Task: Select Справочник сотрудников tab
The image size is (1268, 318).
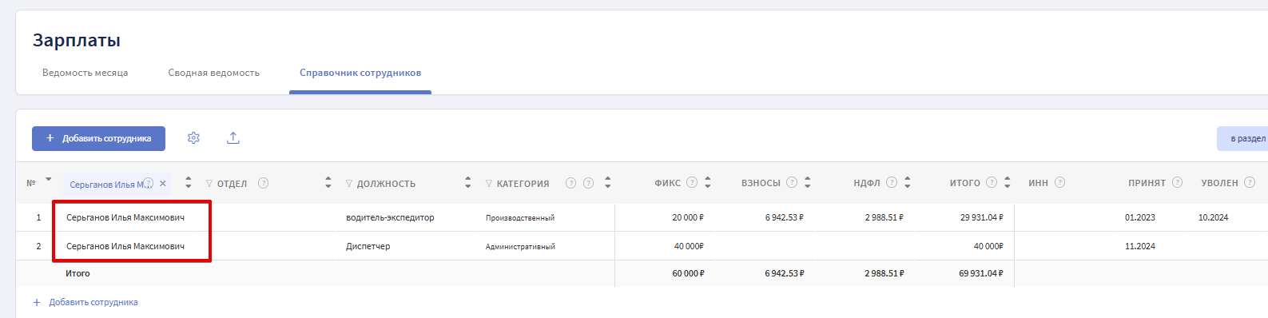Action: (360, 73)
